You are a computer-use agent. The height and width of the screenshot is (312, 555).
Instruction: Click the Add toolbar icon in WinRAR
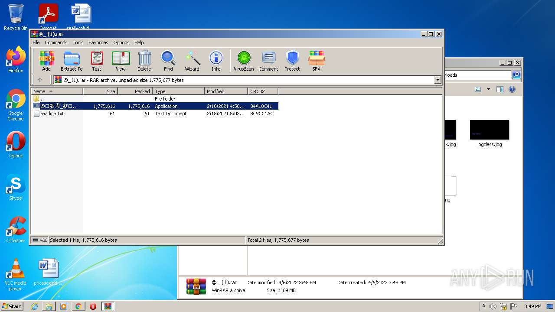point(46,61)
